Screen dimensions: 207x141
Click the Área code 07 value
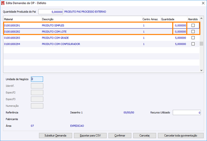32,126
